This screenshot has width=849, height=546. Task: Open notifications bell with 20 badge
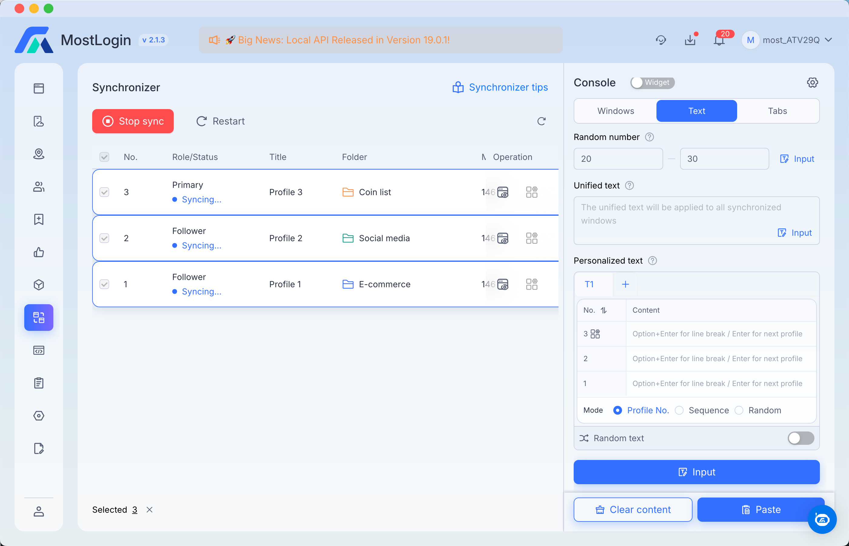[719, 40]
